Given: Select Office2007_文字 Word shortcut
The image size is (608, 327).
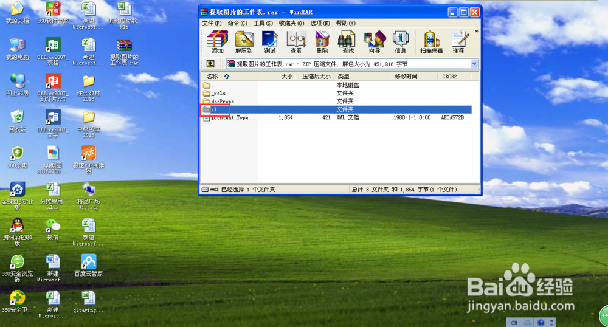Looking at the screenshot, I should click(x=53, y=123).
